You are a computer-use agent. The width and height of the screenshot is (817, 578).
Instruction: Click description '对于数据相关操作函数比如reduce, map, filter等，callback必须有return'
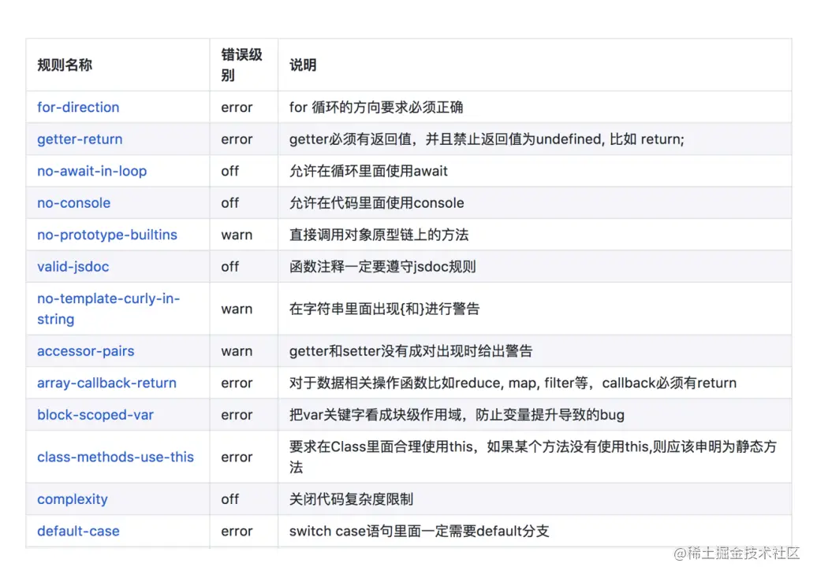point(513,383)
